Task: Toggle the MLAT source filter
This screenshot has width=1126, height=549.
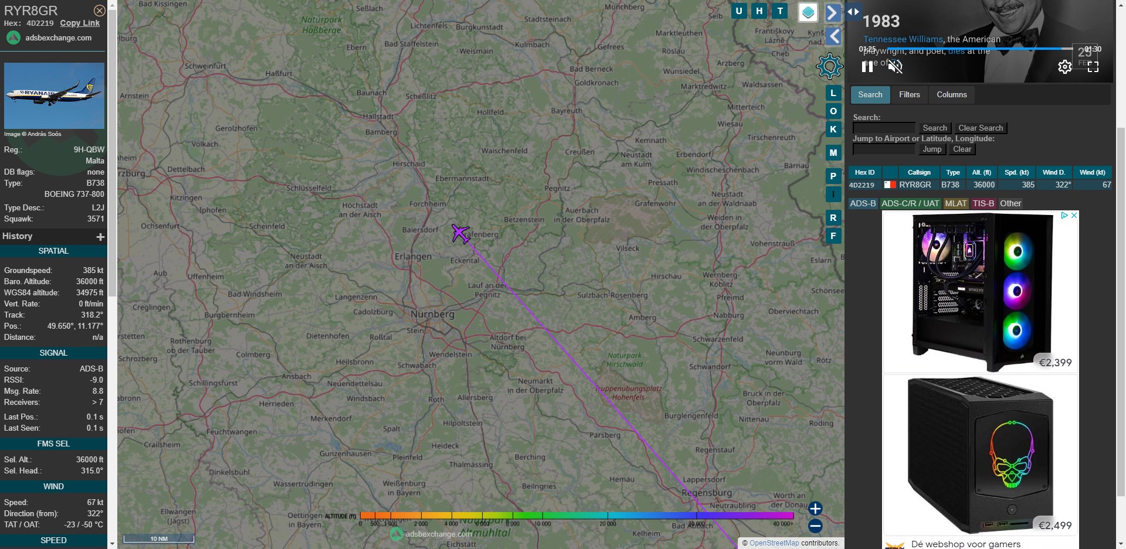Action: [x=955, y=203]
